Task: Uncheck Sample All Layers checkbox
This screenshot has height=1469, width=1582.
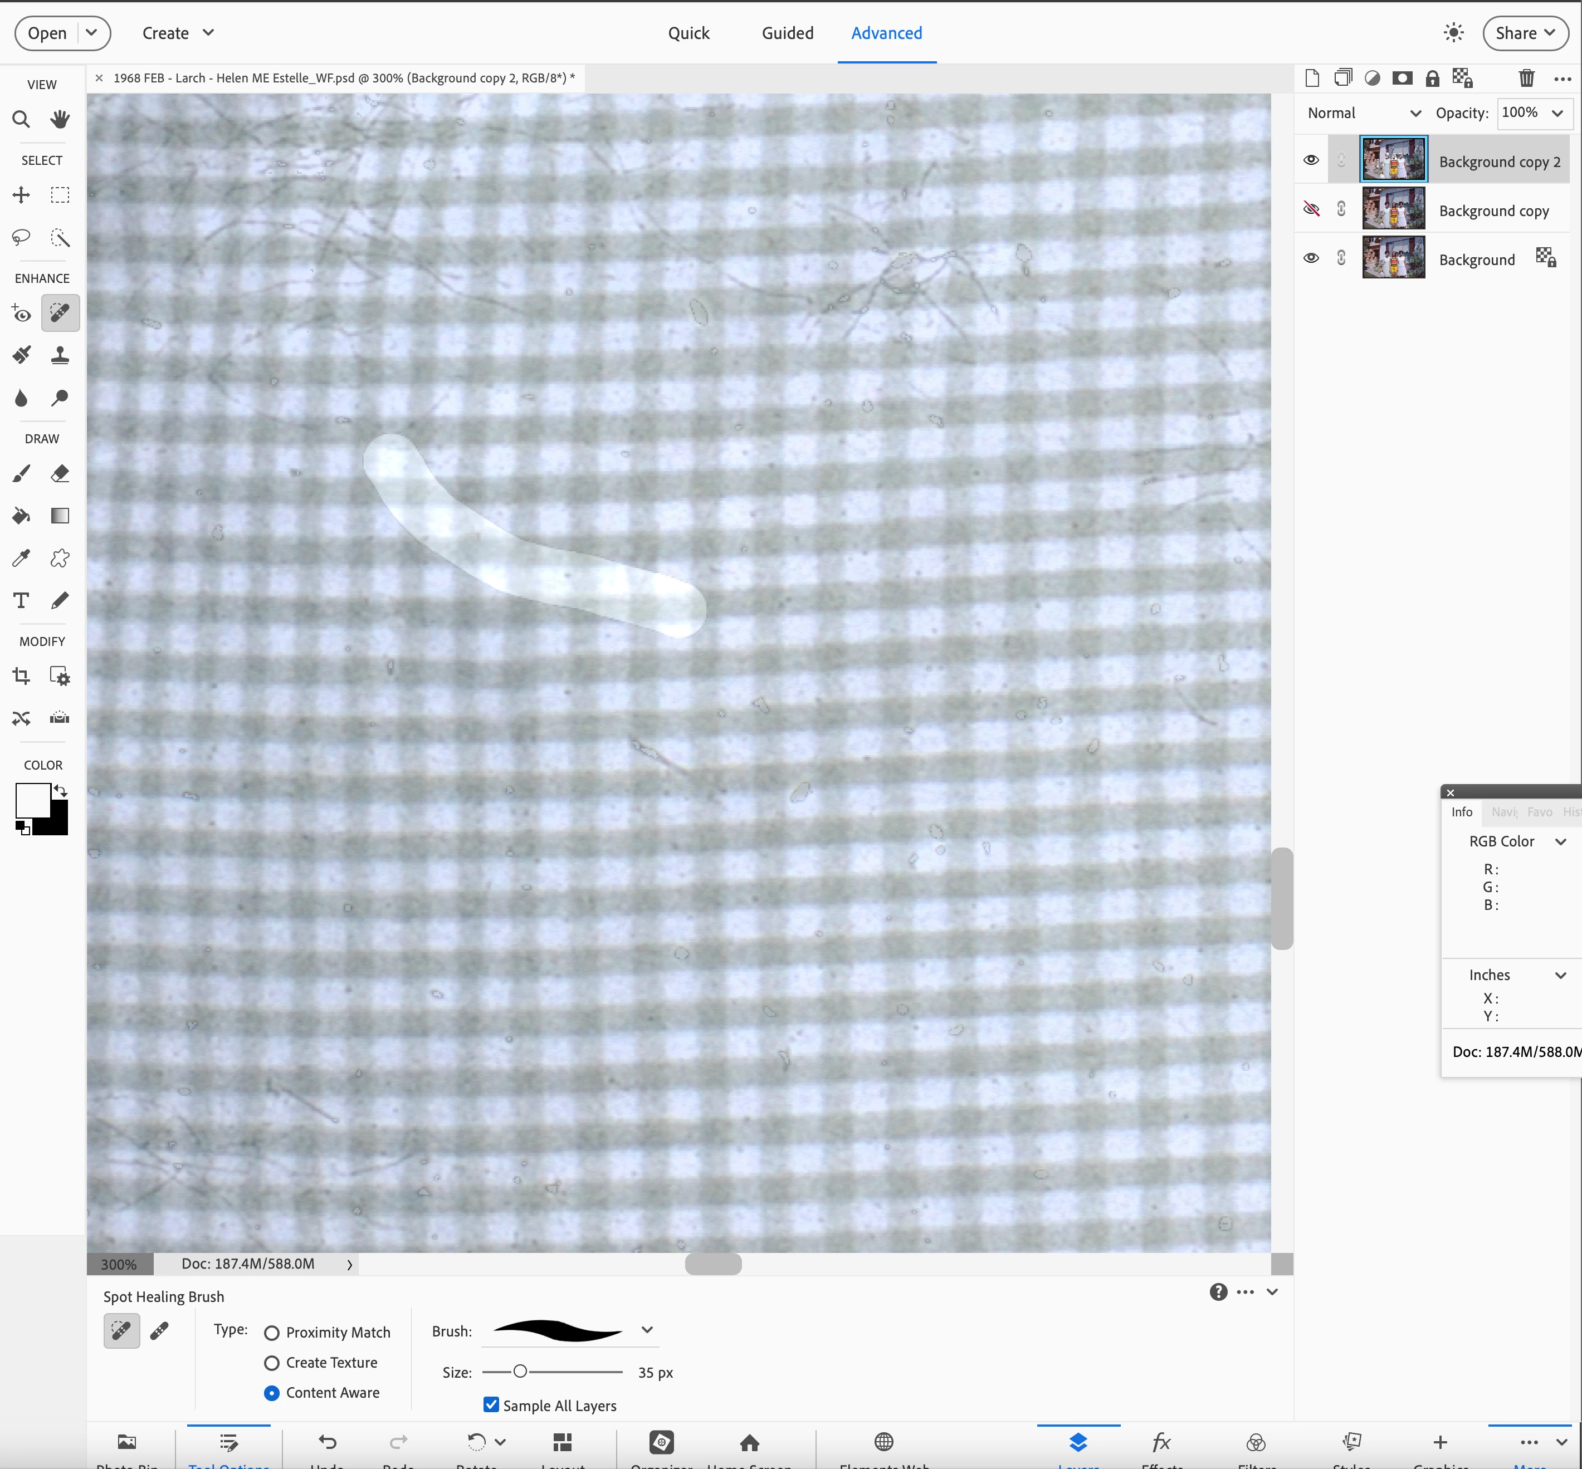Action: point(491,1404)
